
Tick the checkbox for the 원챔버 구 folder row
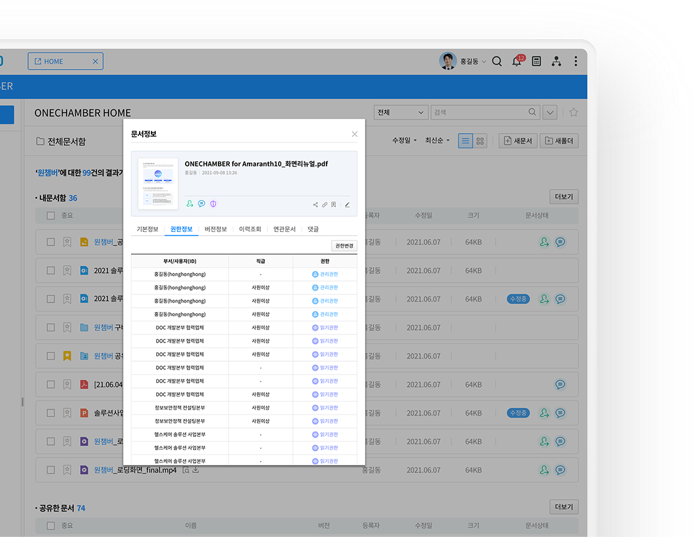coord(51,328)
